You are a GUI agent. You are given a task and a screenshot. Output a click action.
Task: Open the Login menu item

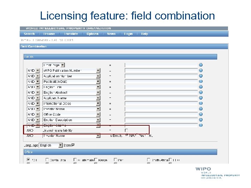pos(128,34)
